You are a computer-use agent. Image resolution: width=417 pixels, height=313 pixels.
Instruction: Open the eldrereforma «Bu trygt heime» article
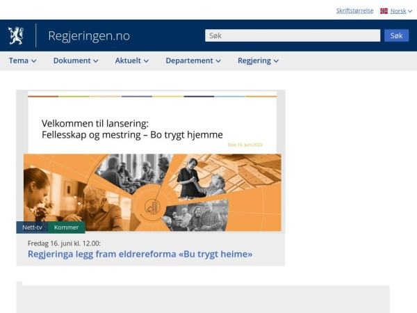(140, 254)
